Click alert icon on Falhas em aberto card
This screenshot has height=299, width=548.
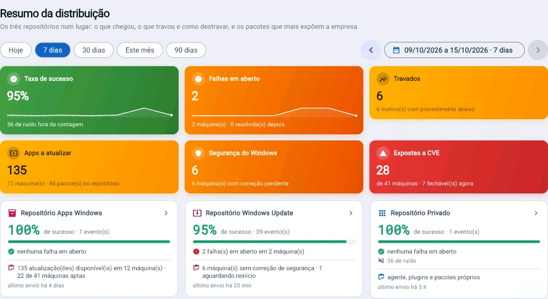pyautogui.click(x=198, y=79)
